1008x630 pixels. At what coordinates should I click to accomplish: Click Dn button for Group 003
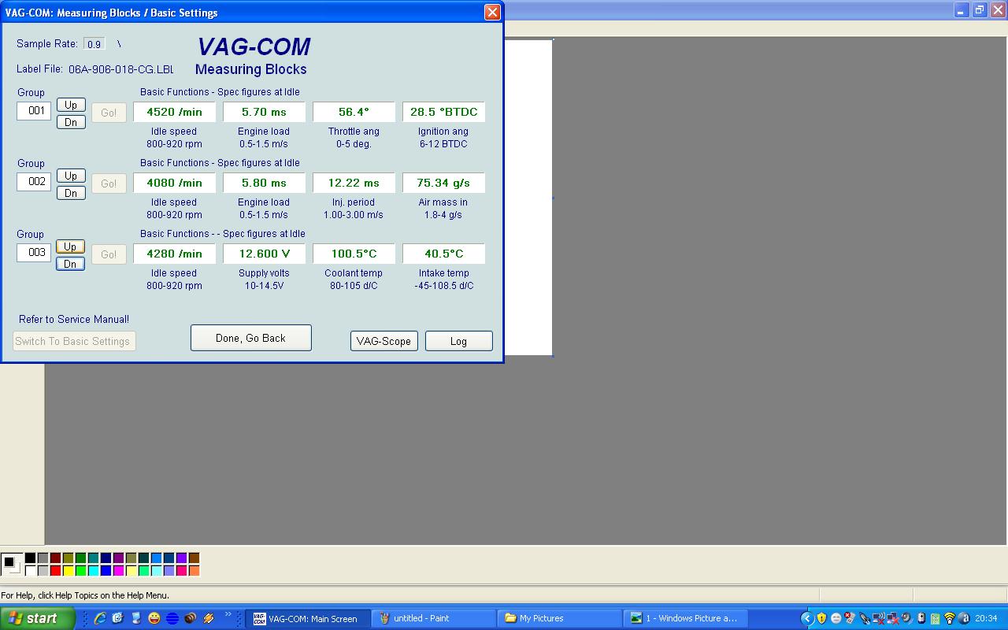coord(71,264)
